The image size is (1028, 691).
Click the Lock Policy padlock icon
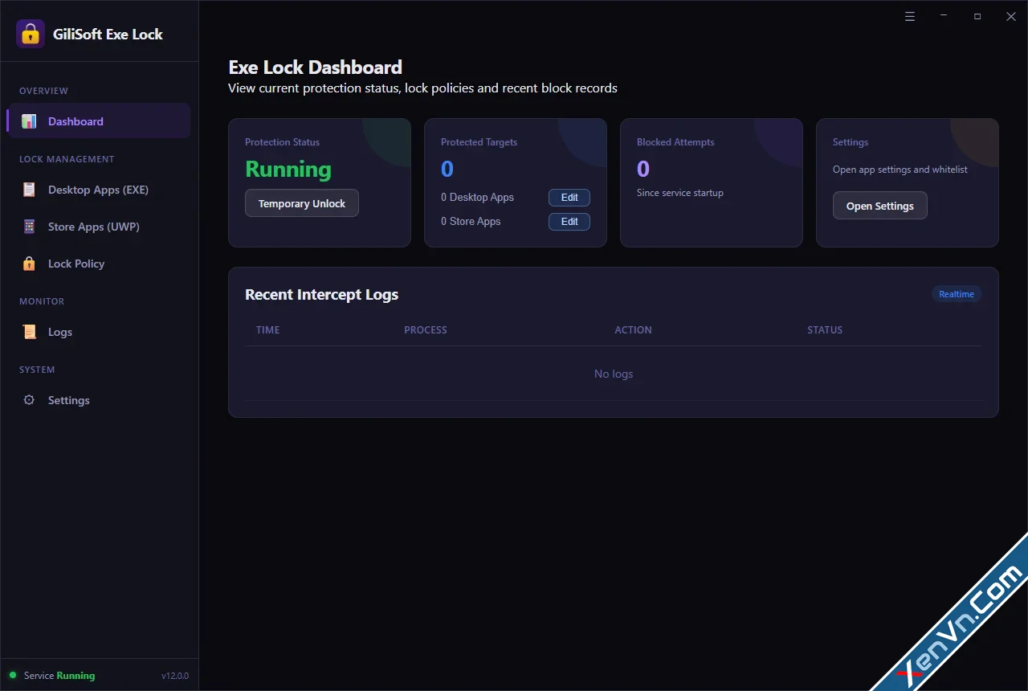[30, 264]
